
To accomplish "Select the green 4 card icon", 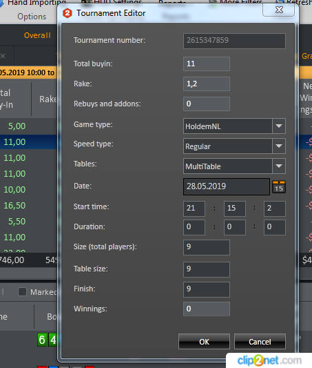I will point(52,340).
